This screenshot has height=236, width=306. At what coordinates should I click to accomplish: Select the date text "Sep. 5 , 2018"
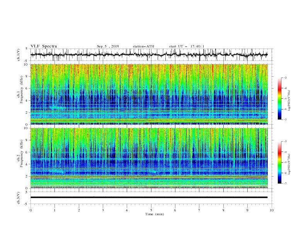point(108,46)
